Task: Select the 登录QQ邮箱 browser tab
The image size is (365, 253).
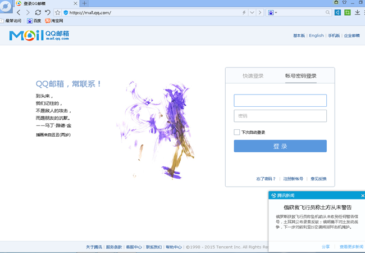Action: 47,3
